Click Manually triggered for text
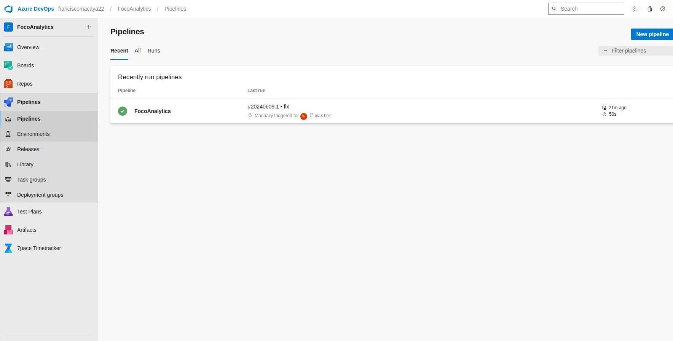 click(277, 116)
